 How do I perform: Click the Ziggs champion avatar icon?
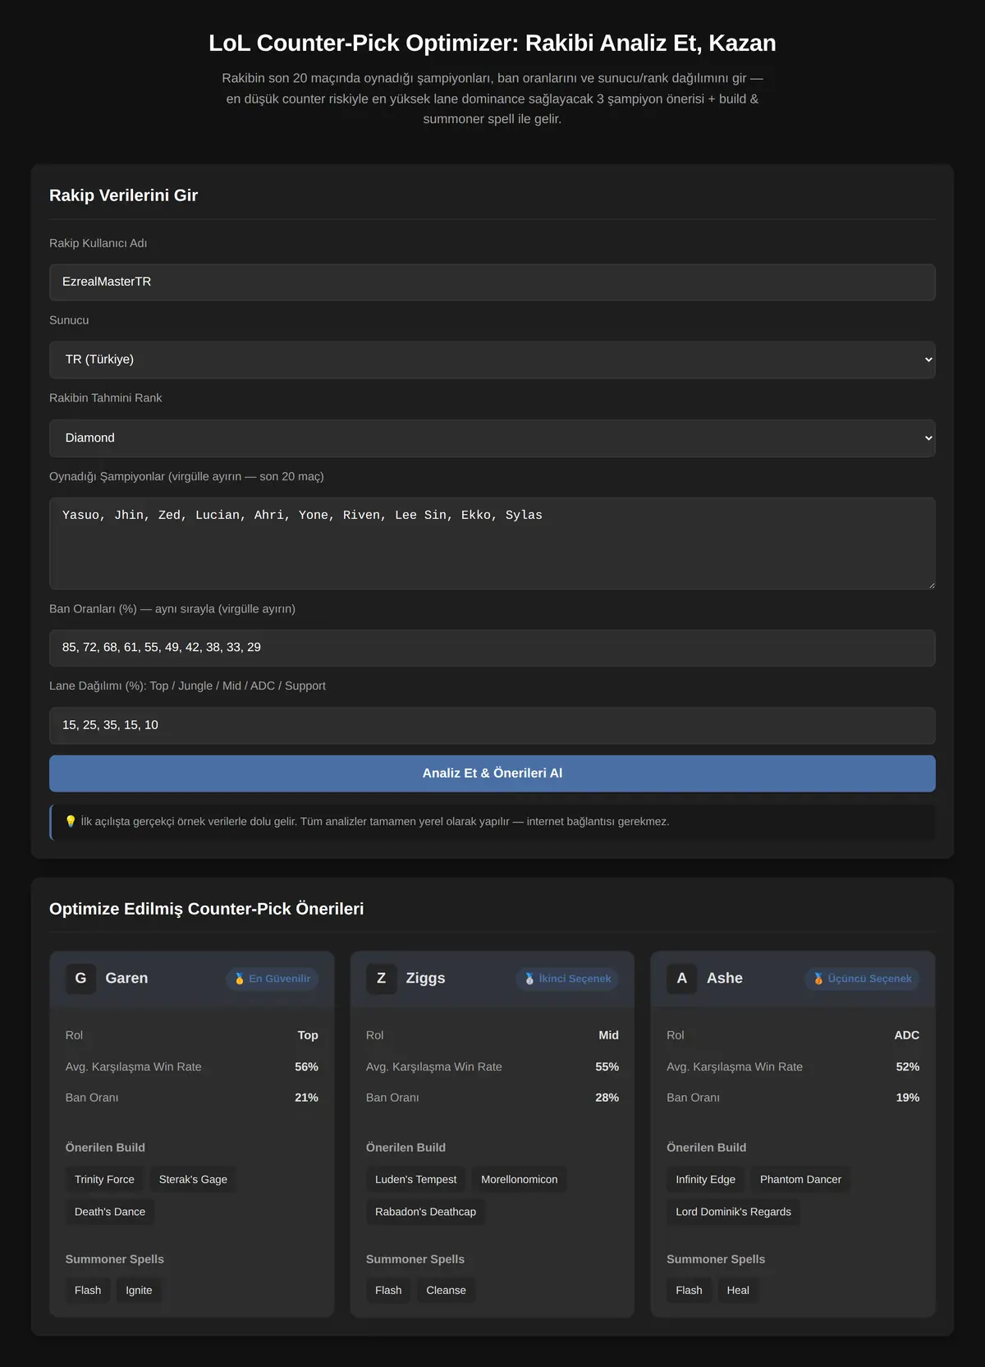[x=381, y=978]
